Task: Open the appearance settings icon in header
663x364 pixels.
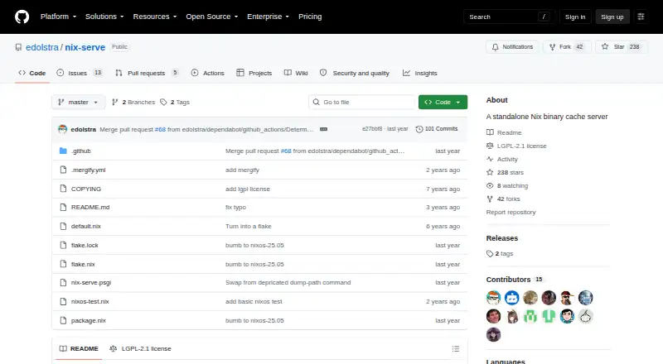Action: 641,17
